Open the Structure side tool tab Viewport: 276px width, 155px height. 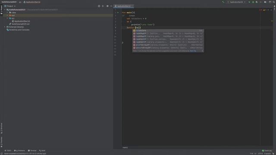2,128
